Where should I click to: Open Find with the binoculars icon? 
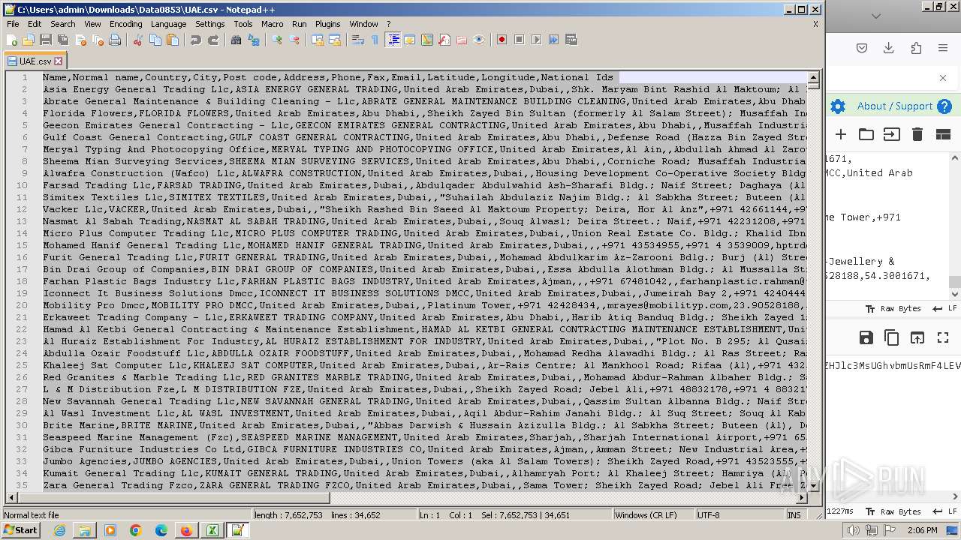[236, 40]
